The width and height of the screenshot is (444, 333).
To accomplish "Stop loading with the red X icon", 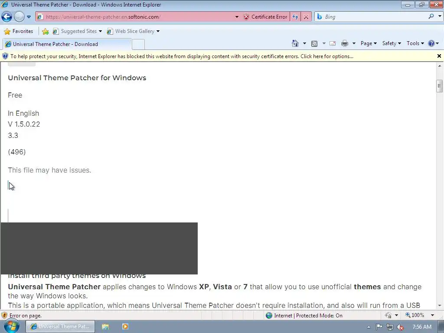I will [x=306, y=17].
